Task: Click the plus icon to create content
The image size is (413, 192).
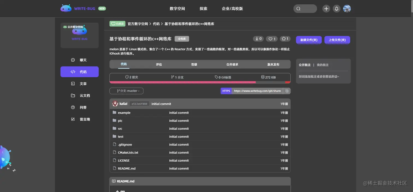Action: click(x=326, y=8)
